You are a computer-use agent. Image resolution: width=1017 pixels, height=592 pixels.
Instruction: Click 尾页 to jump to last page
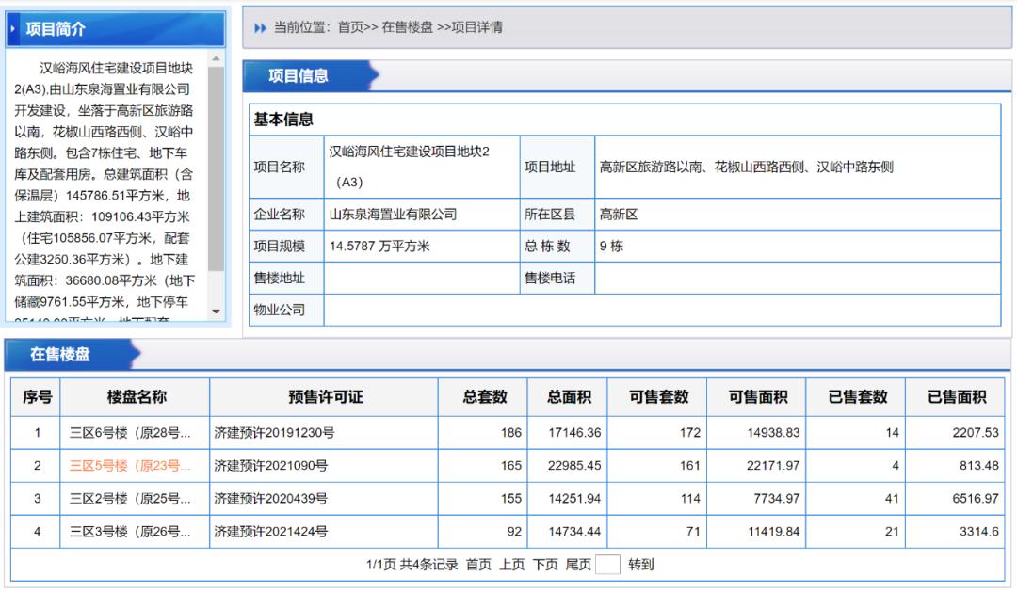point(578,566)
